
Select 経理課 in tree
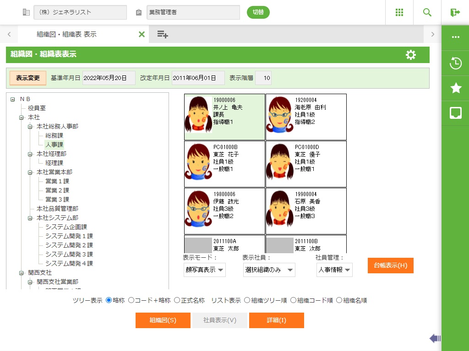[x=54, y=163]
